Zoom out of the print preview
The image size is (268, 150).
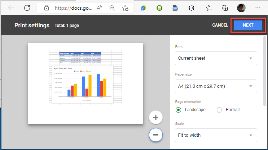coord(156,135)
